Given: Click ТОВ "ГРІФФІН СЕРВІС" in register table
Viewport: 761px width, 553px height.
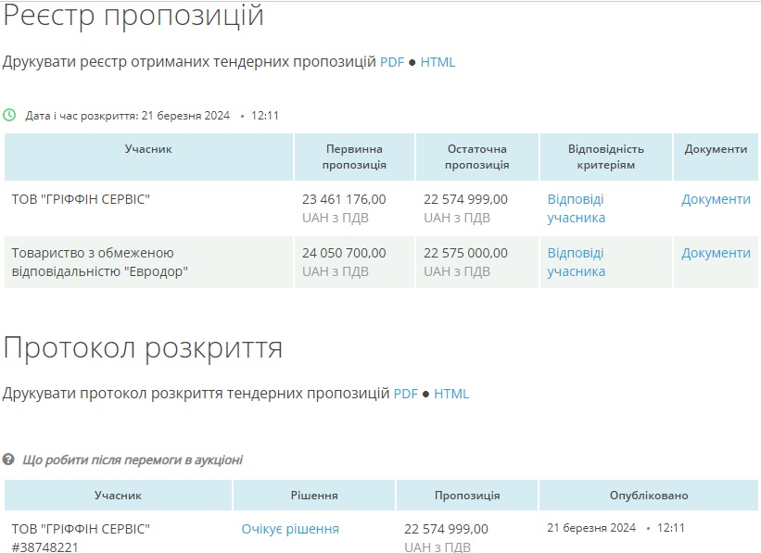Looking at the screenshot, I should pyautogui.click(x=81, y=199).
